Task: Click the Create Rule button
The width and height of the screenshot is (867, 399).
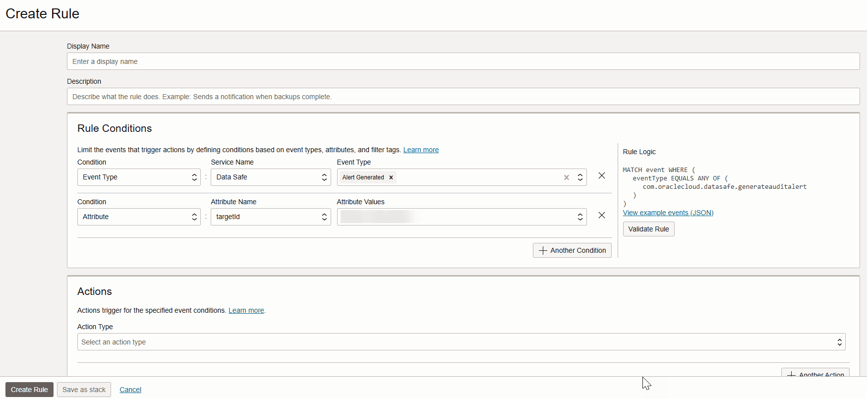Action: [x=29, y=390]
